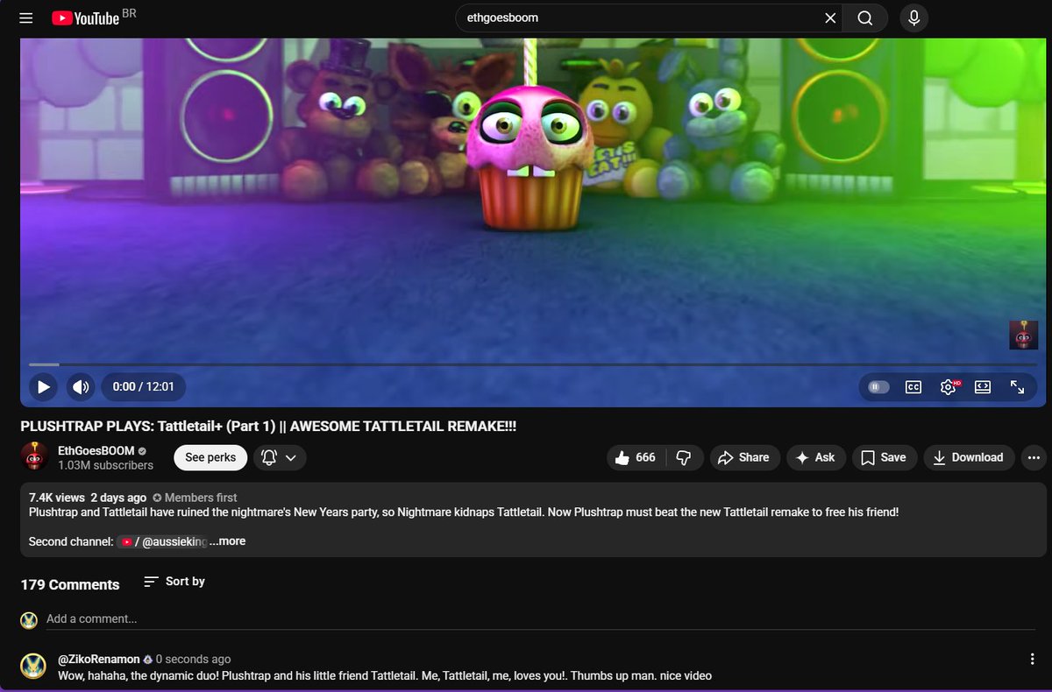Click the Members first badge

pyautogui.click(x=195, y=498)
